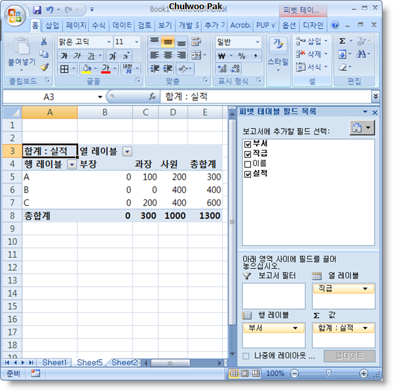The image size is (393, 391).
Task: Align text to the top
Action: (155, 41)
